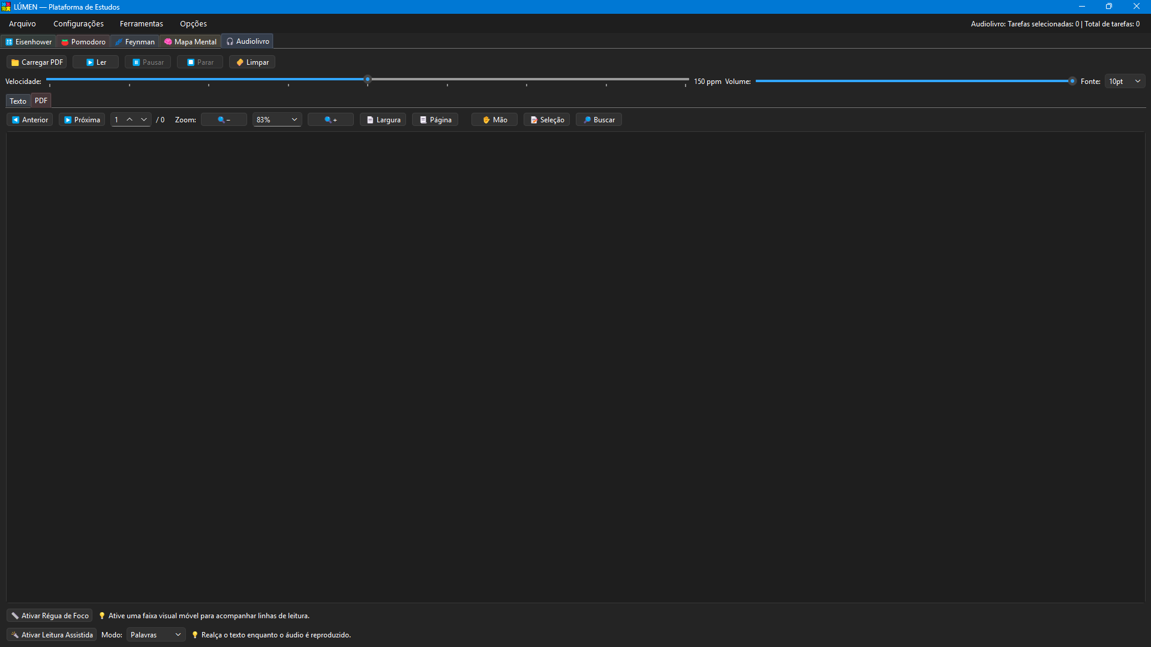Screen dimensions: 1151x647
Task: Zoom out using the magnifier minus button
Action: (x=224, y=120)
